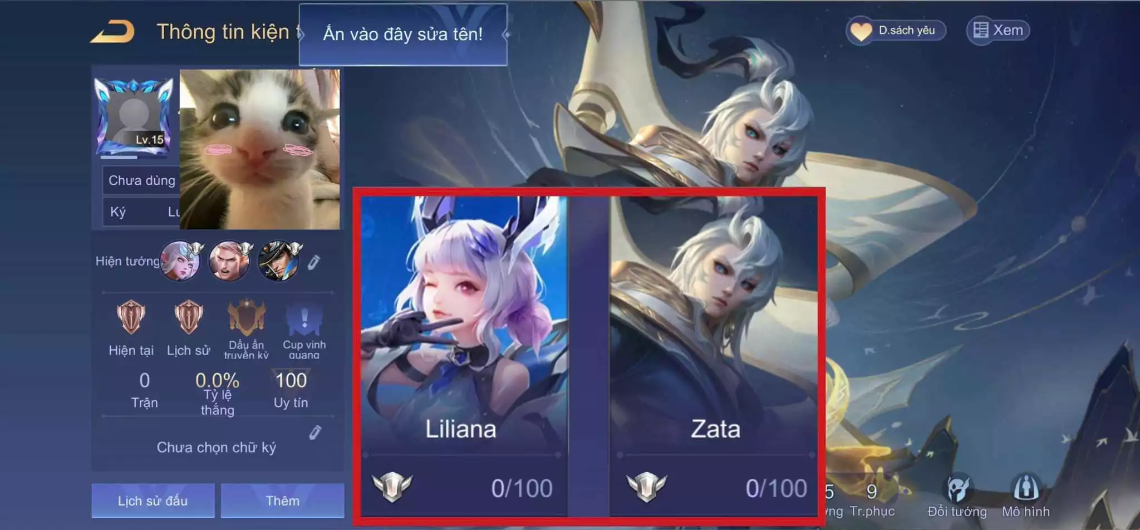1140x530 pixels.
Task: Edit featured heroes with pencil icon
Action: tap(313, 262)
